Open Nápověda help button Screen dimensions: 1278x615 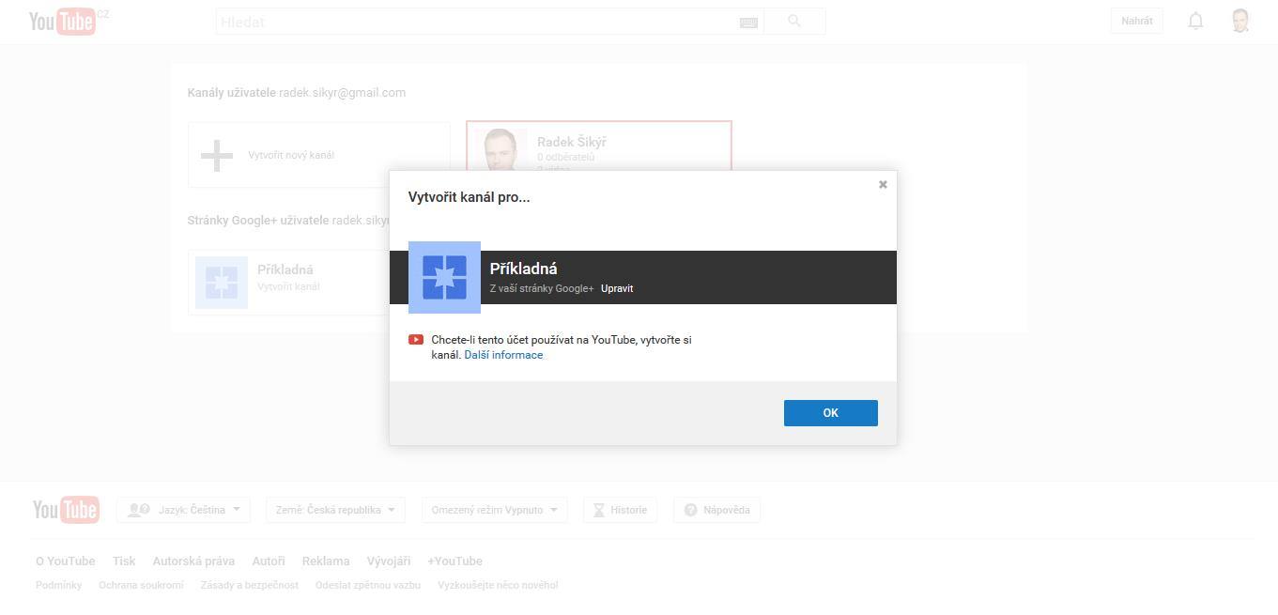click(716, 510)
